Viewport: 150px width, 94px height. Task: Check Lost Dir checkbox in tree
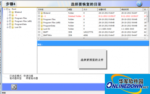coord(10,27)
